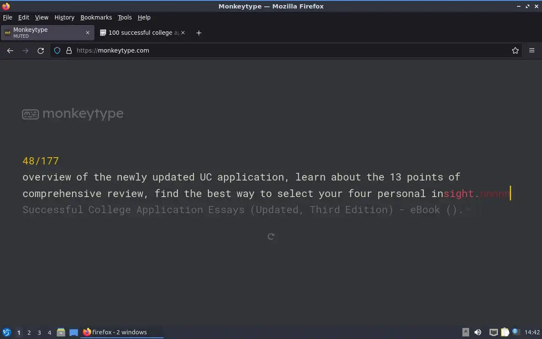Click the word "comprehensive" in the typing text

point(61,194)
